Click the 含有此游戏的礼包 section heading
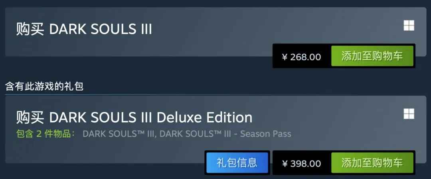The image size is (431, 179). 44,87
